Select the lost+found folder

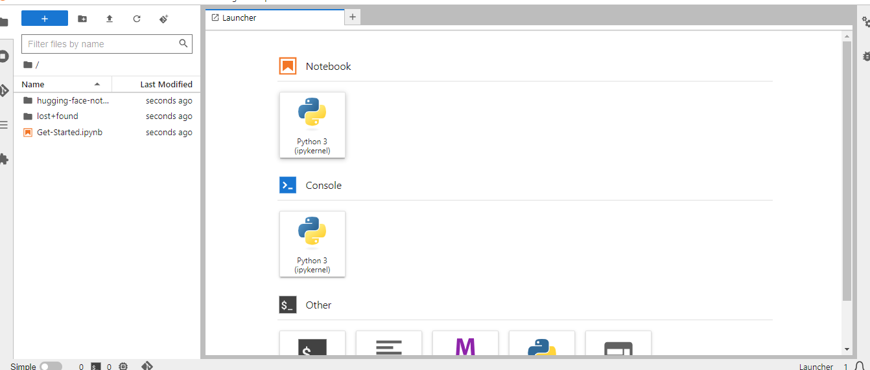108,116
